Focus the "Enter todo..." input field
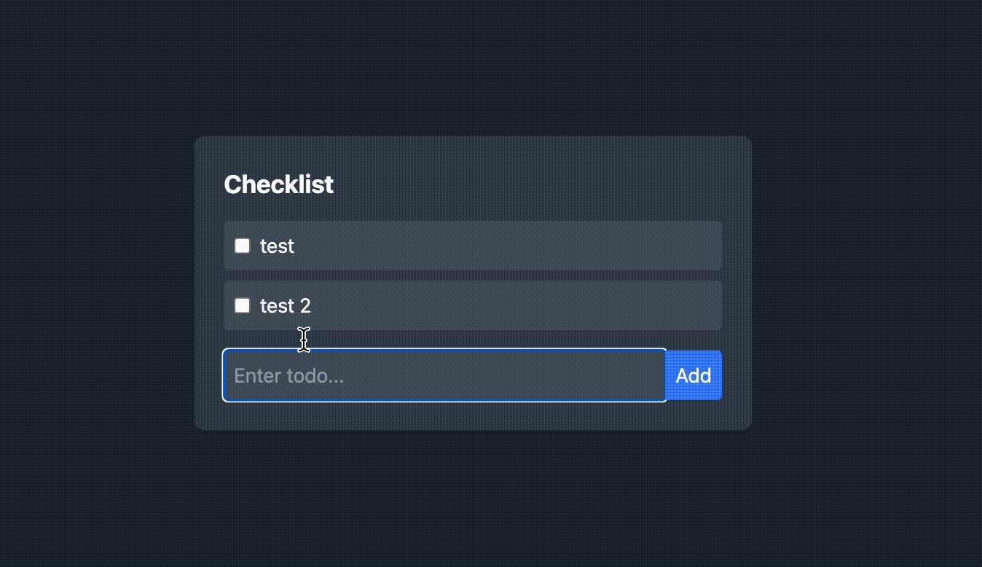Viewport: 982px width, 567px height. point(444,375)
